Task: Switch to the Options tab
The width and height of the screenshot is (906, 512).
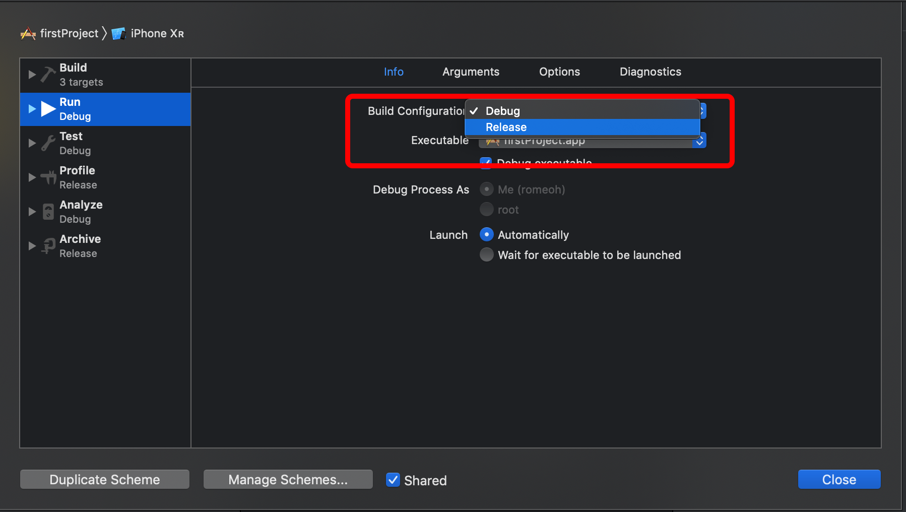Action: click(559, 72)
